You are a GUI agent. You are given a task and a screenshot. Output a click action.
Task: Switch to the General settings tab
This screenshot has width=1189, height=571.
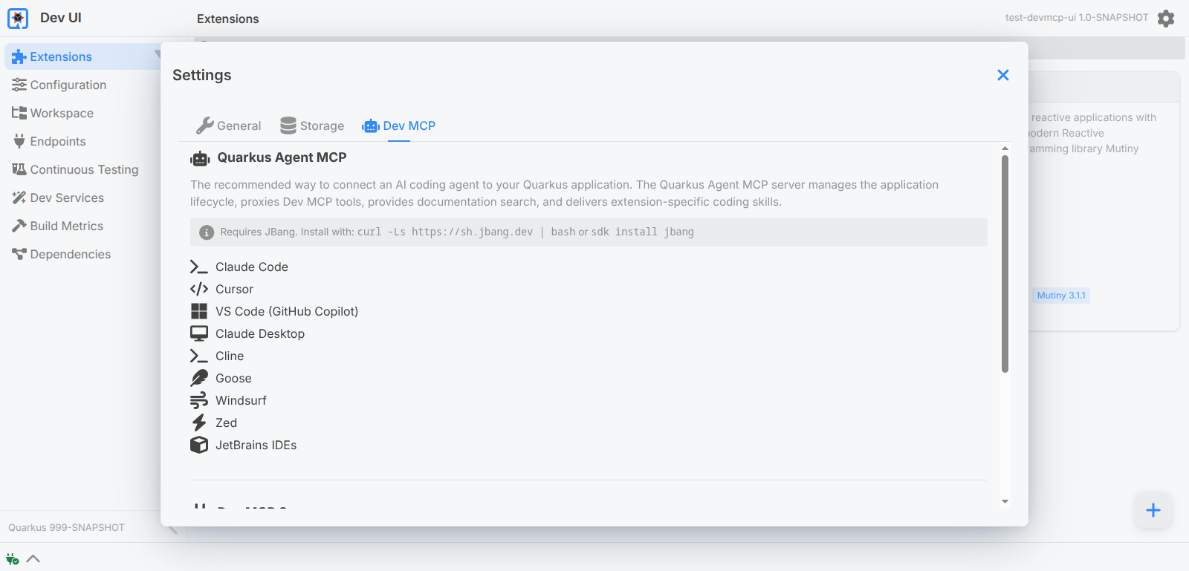click(229, 126)
